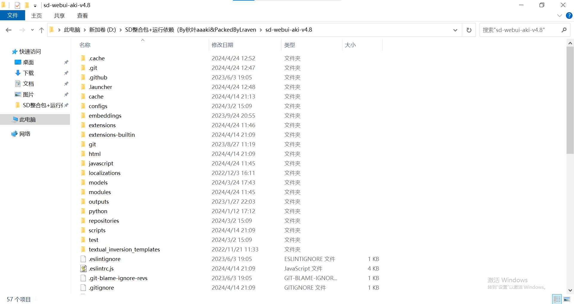Select 下载 in Quick access

(28, 73)
